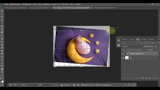Toggle Quick Mask mode icon
This screenshot has width=160, height=90.
coord(2,85)
